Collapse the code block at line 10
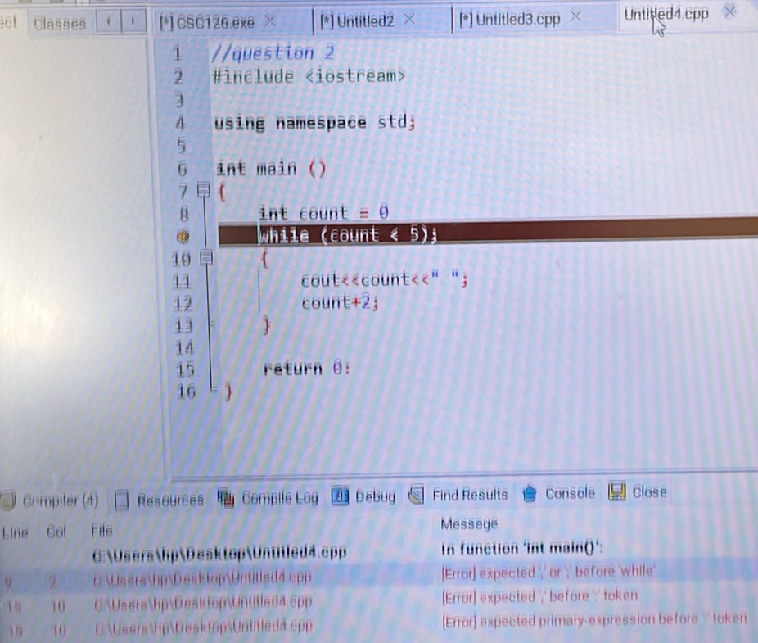 205,257
